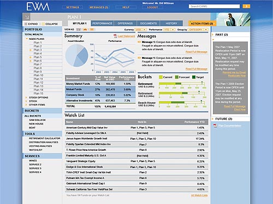Click the orange search go button

(x=246, y=7)
